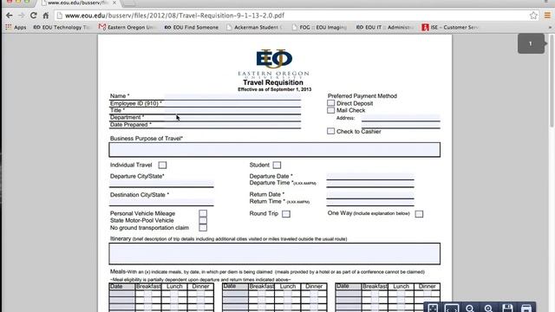Open ISE – Customer Serv... bookmark
This screenshot has width=555, height=312.
[450, 27]
